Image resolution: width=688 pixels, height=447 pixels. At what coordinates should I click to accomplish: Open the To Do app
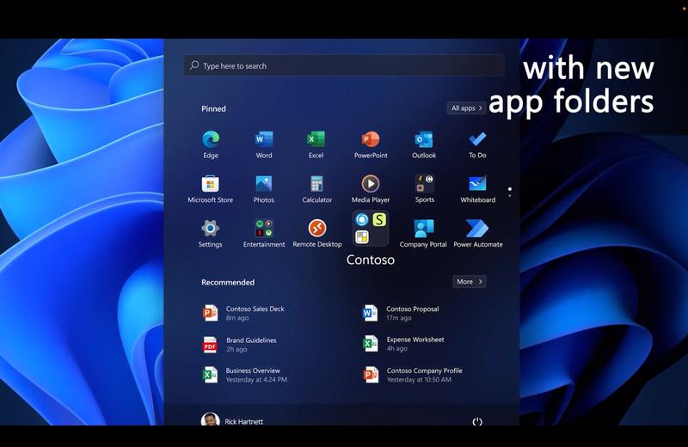click(477, 144)
